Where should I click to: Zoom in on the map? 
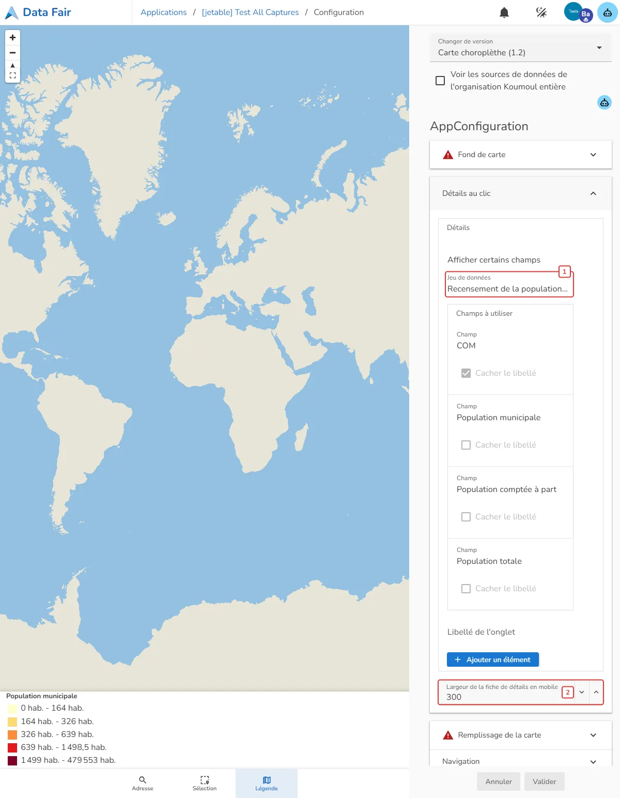point(13,38)
